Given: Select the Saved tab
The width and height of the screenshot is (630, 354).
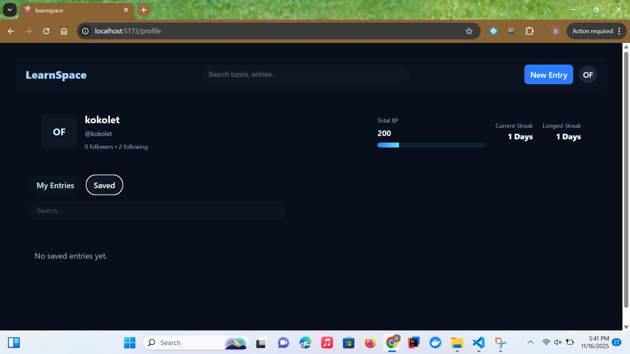Looking at the screenshot, I should [104, 185].
